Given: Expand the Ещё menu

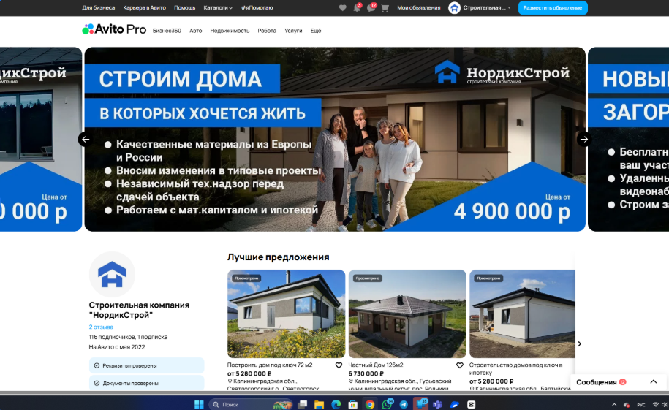Looking at the screenshot, I should tap(316, 31).
